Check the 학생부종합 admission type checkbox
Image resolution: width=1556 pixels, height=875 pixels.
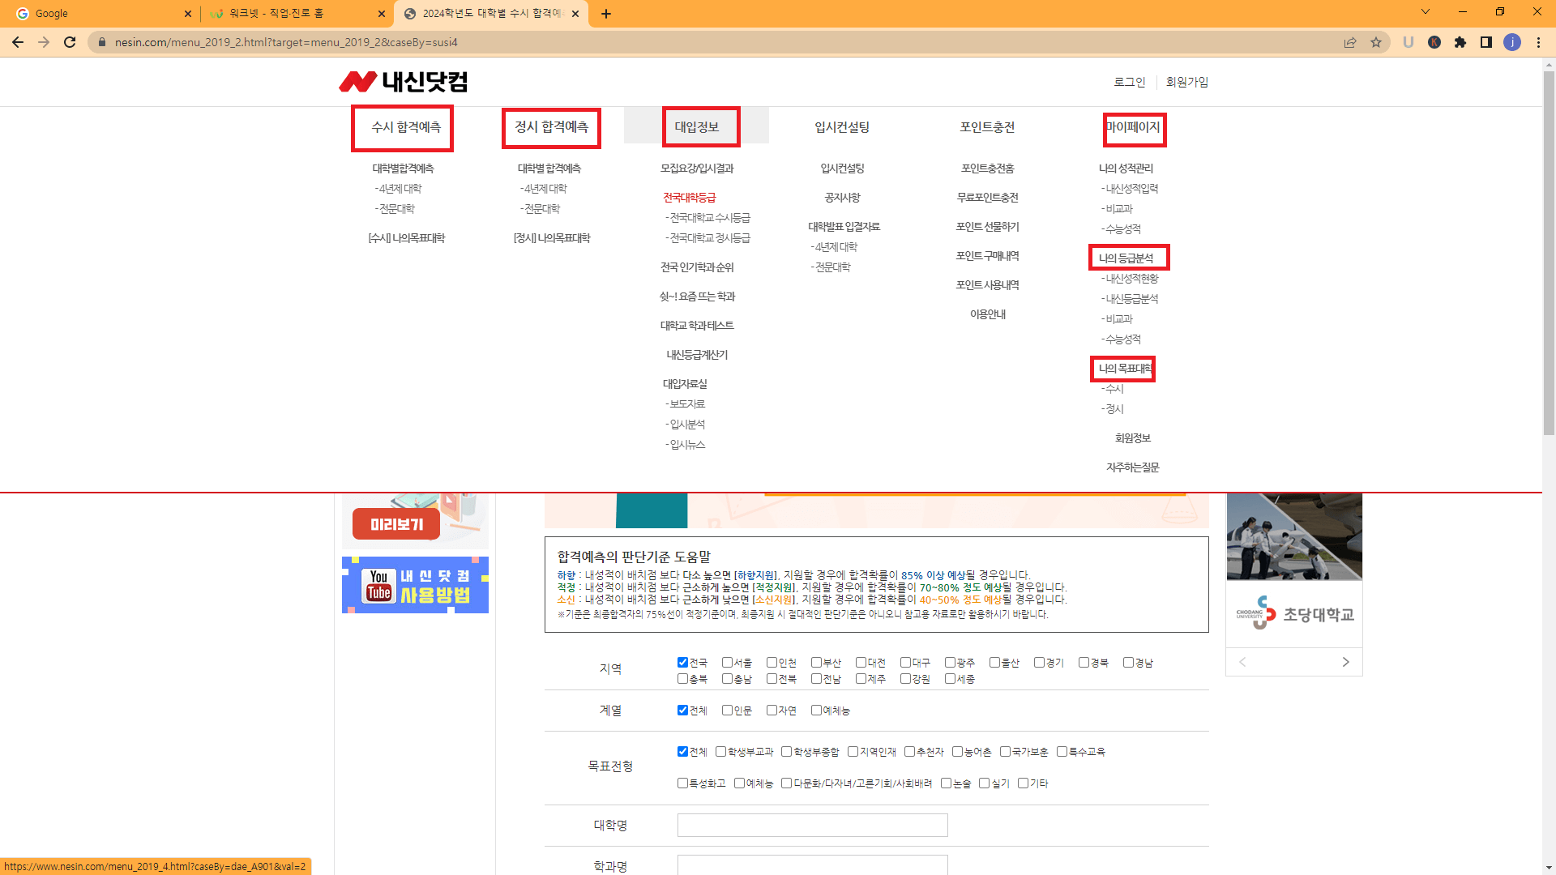point(786,752)
